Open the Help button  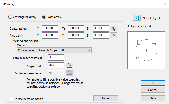point(153,98)
